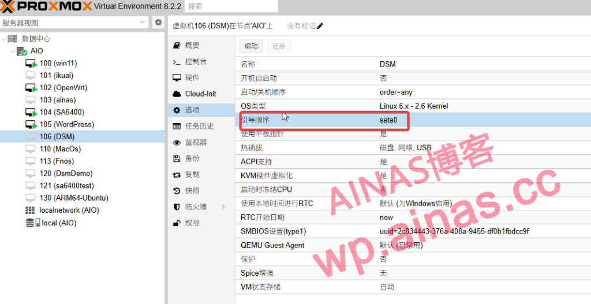
Task: Select the AIO node server icon
Action: [x=23, y=51]
